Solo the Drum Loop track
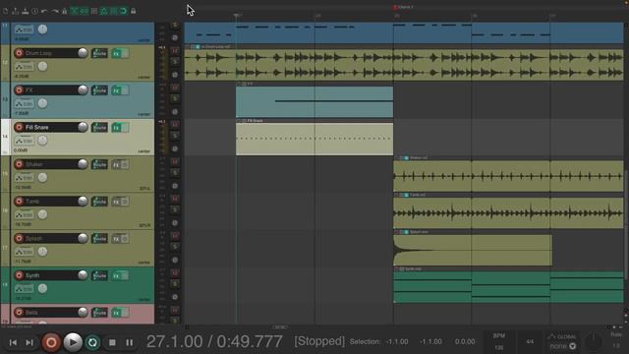 tap(175, 61)
